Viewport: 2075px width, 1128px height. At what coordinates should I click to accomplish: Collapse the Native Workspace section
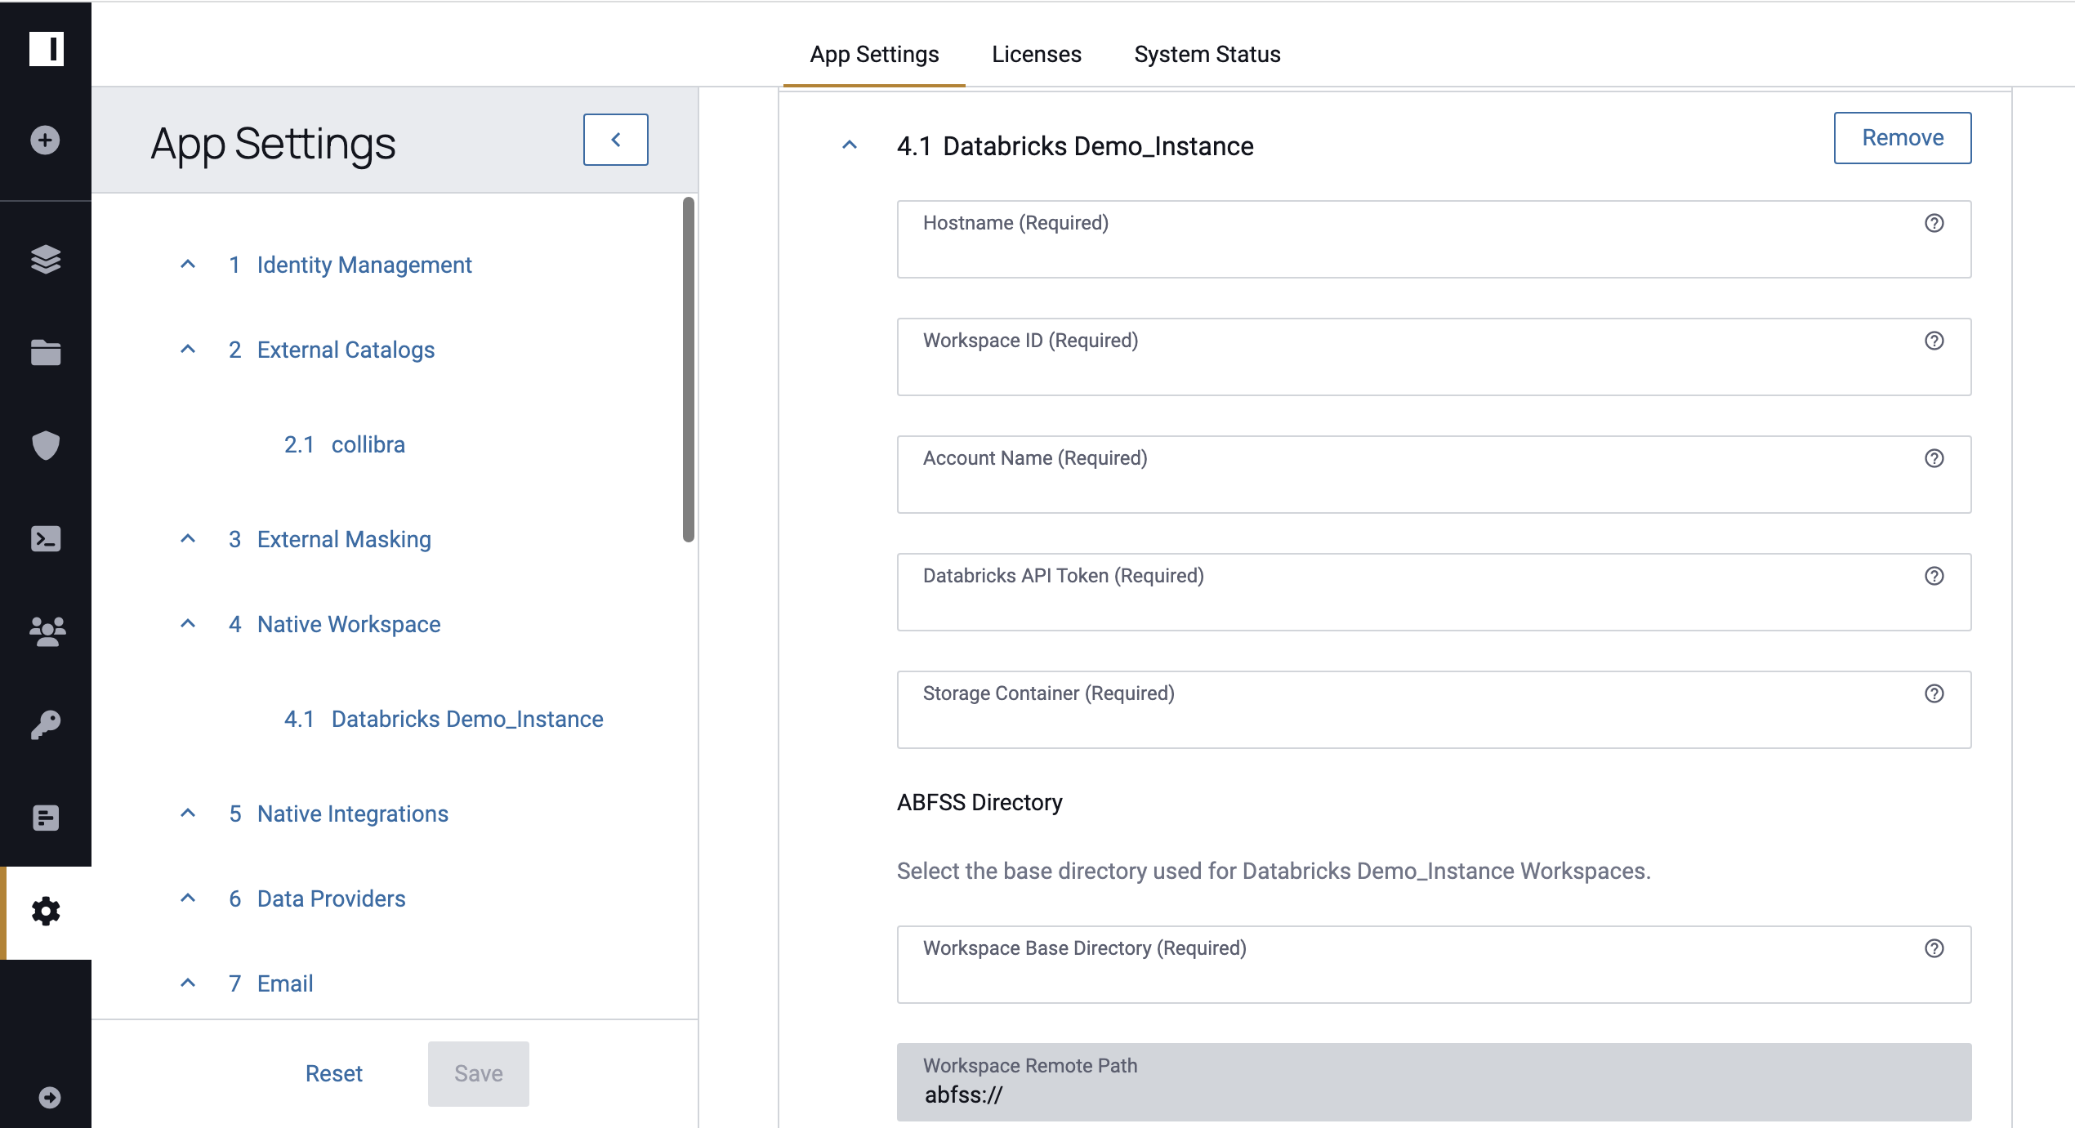(x=188, y=623)
